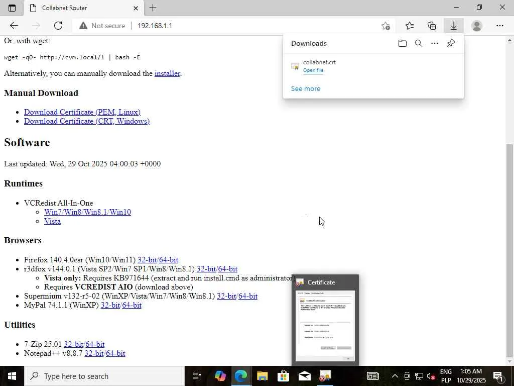Click the Certificate app taskbar icon
This screenshot has height=386, width=514.
click(x=325, y=376)
